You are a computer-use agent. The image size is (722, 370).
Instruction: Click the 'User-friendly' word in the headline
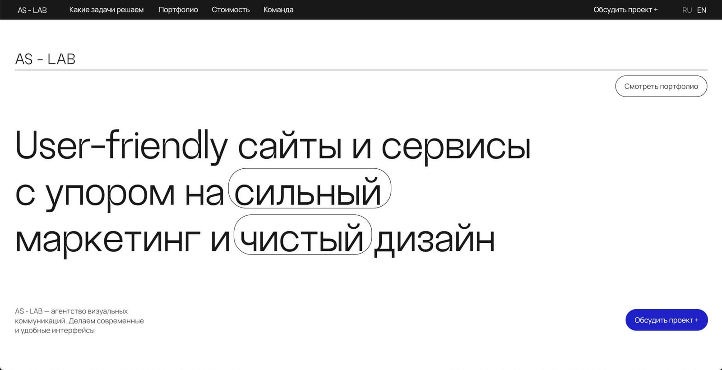pos(121,145)
